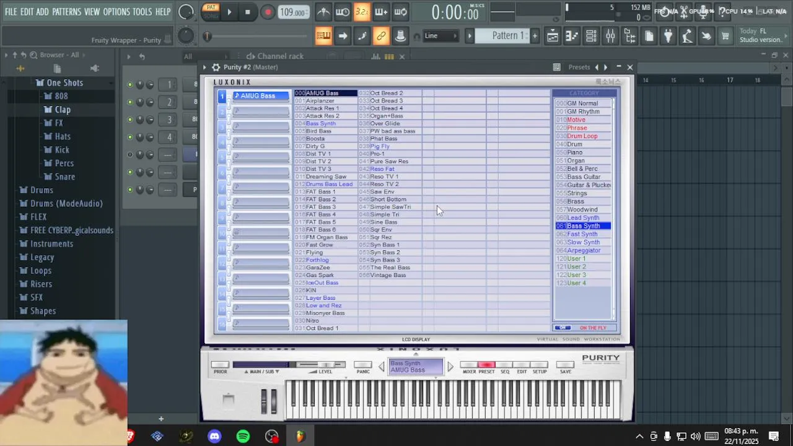
Task: Open Spotify from the taskbar
Action: pos(243,437)
